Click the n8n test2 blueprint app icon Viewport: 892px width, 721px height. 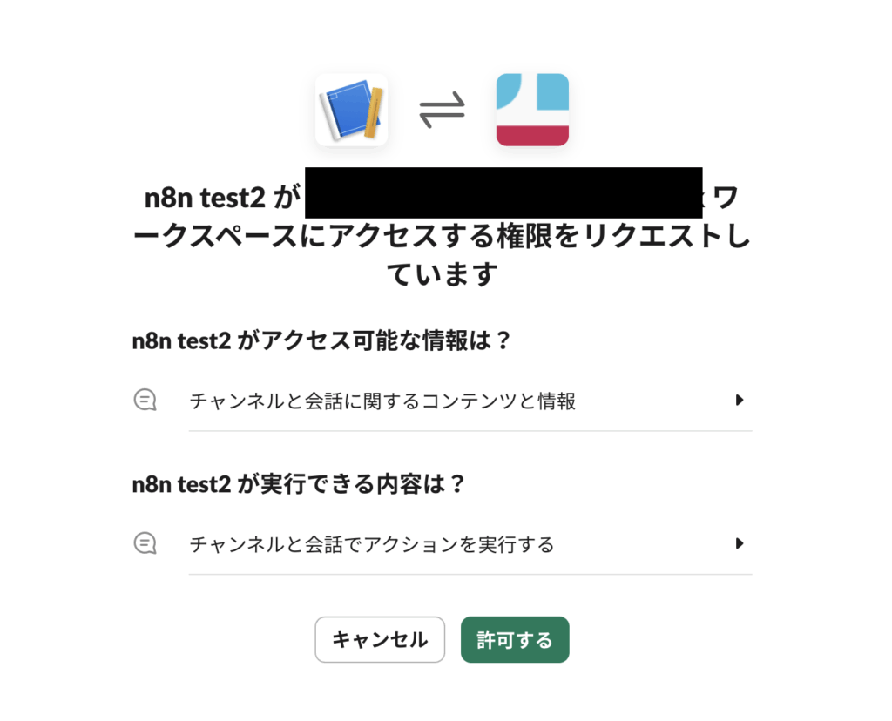[x=352, y=110]
